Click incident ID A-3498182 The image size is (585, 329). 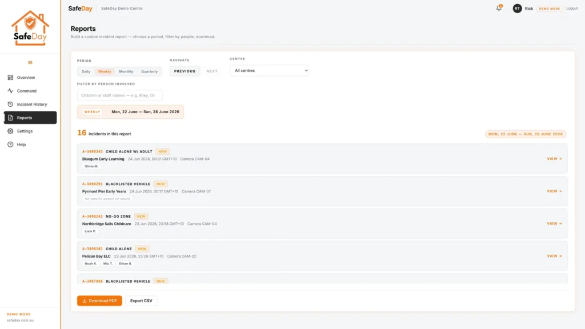tap(92, 249)
